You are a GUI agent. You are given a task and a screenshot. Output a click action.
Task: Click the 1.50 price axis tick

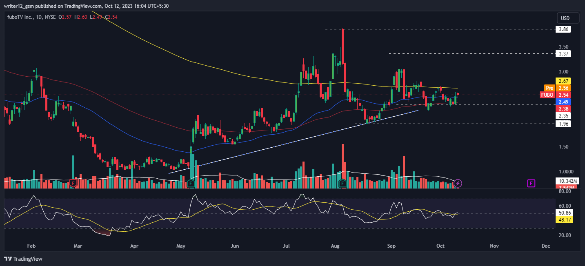click(x=564, y=147)
